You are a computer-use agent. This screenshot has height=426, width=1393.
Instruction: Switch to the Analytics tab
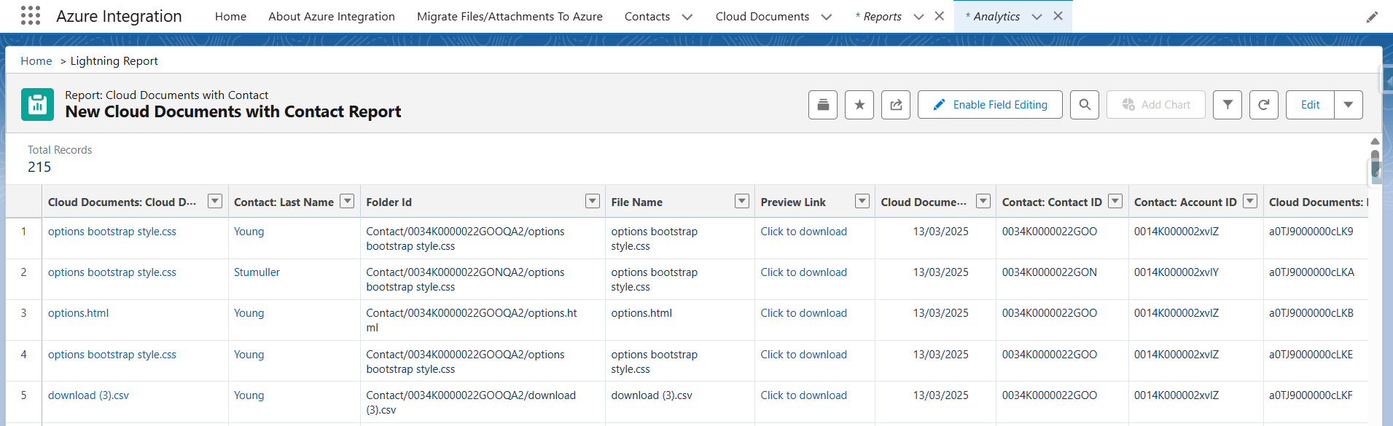pos(996,16)
